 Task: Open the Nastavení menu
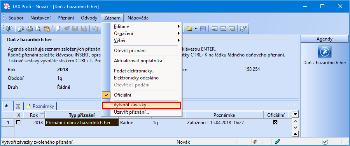[40, 18]
